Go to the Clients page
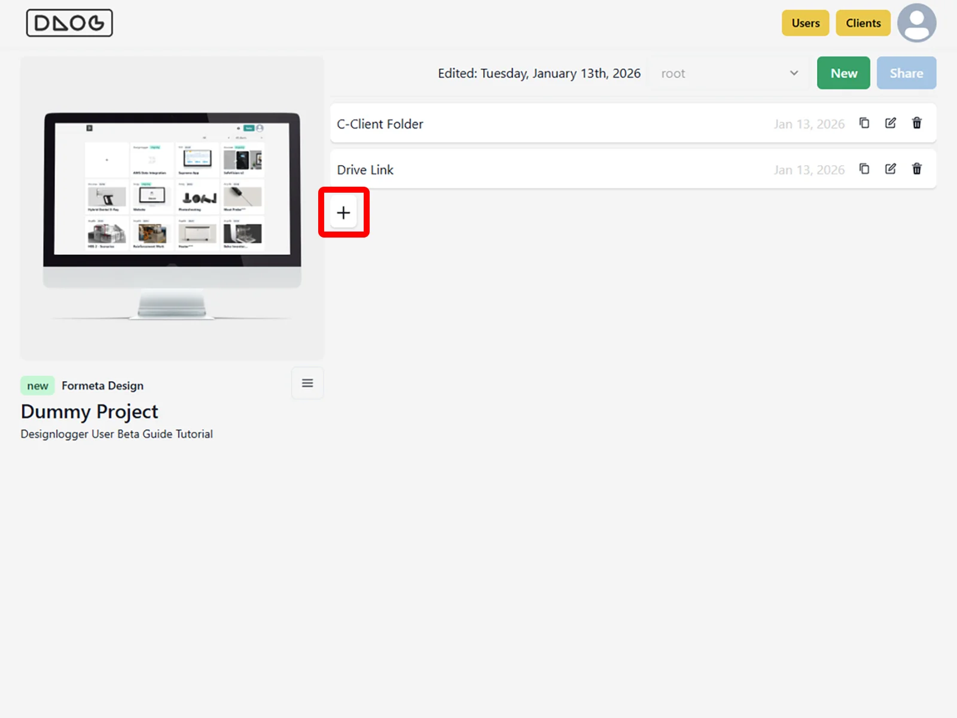The image size is (957, 718). click(863, 23)
